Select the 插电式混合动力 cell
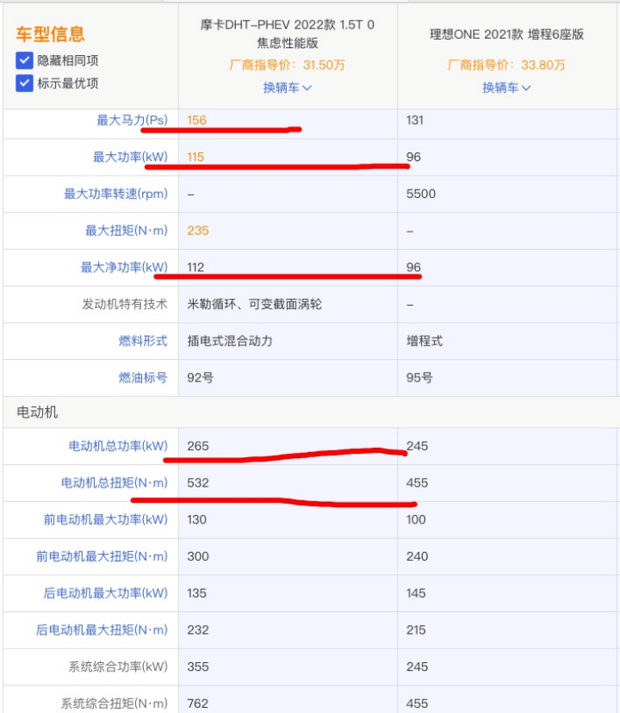The height and width of the screenshot is (713, 620). [x=230, y=341]
